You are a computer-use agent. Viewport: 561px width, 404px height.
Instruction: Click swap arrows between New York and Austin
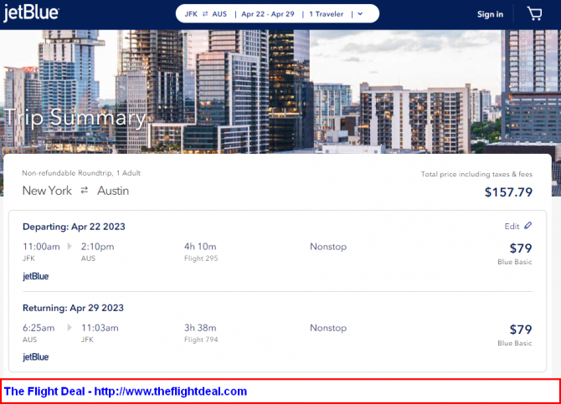(x=84, y=191)
